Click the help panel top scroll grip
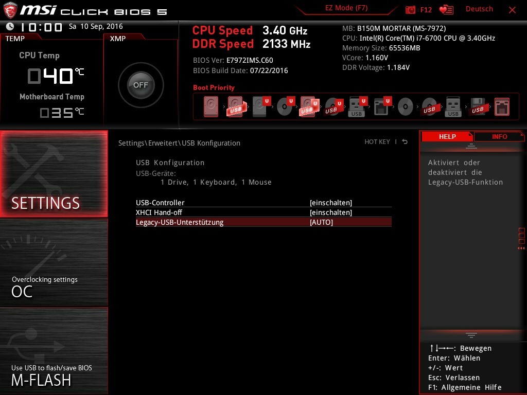Viewport: 527px width, 395px height. pos(471,146)
